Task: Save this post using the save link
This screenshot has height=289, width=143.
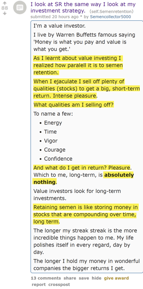Action: pyautogui.click(x=84, y=278)
